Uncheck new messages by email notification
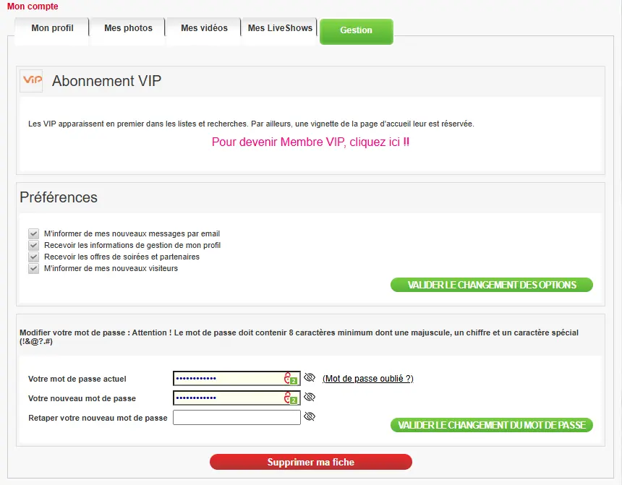The image size is (622, 485). point(33,233)
